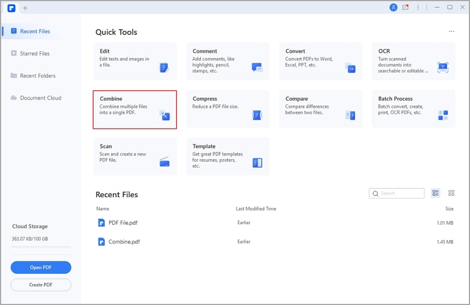Maximize the application window
The width and height of the screenshot is (470, 305).
[x=450, y=7]
